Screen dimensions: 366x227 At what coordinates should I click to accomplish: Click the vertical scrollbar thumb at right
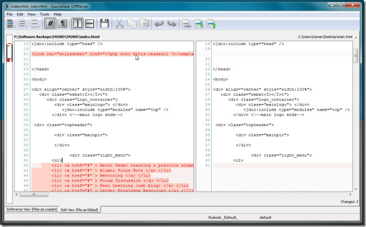click(356, 56)
